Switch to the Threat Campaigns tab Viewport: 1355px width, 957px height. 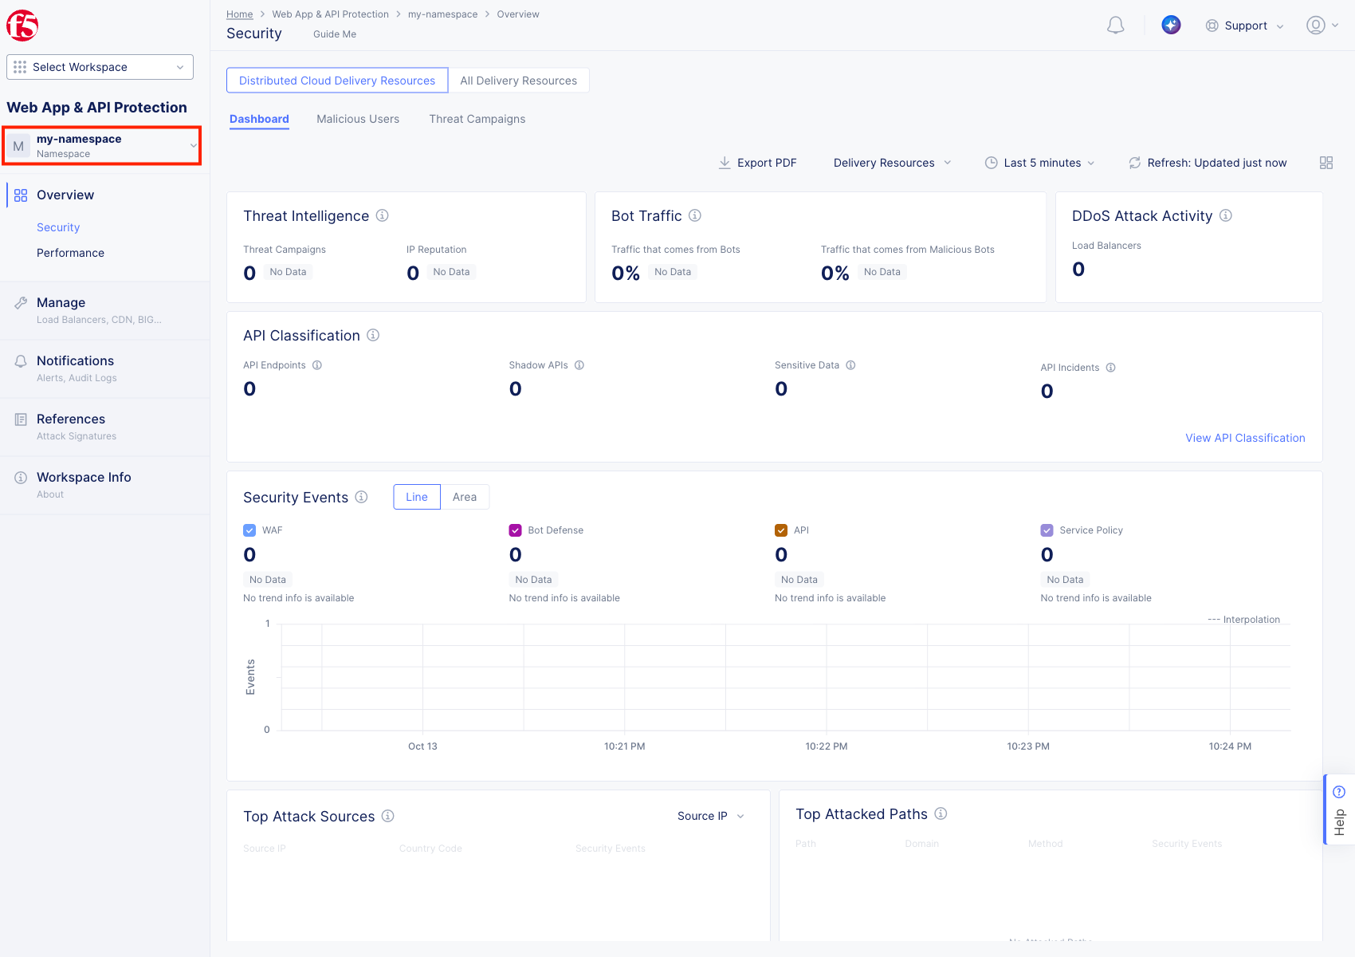pyautogui.click(x=477, y=119)
